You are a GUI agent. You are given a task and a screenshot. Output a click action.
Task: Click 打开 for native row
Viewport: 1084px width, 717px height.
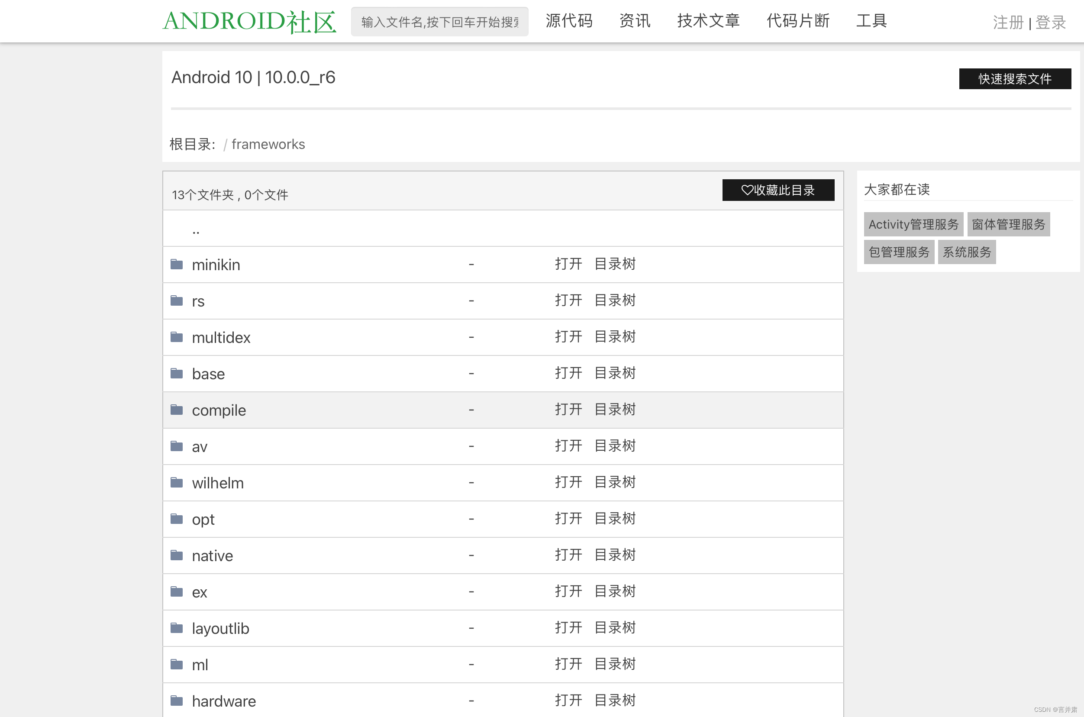tap(568, 555)
